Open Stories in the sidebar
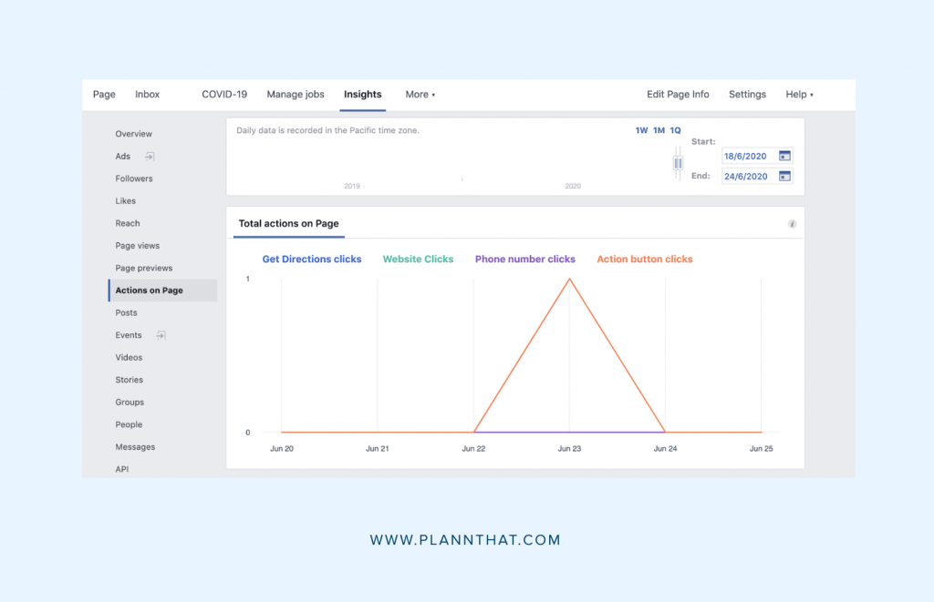The image size is (934, 602). pyautogui.click(x=129, y=380)
